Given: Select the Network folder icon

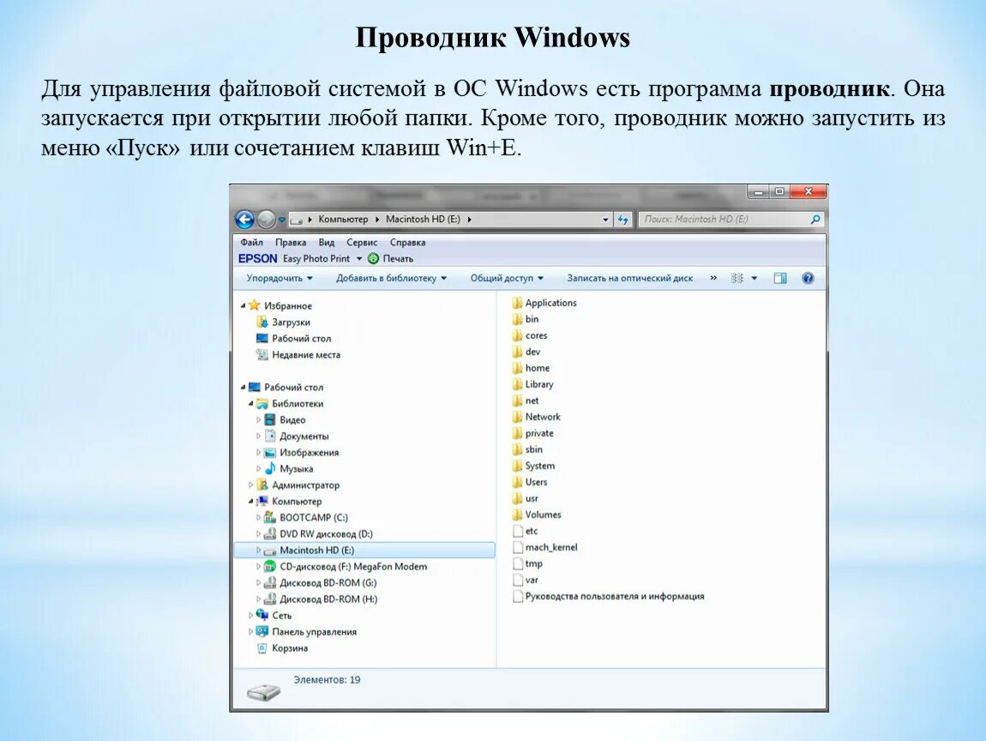Looking at the screenshot, I should 517,417.
